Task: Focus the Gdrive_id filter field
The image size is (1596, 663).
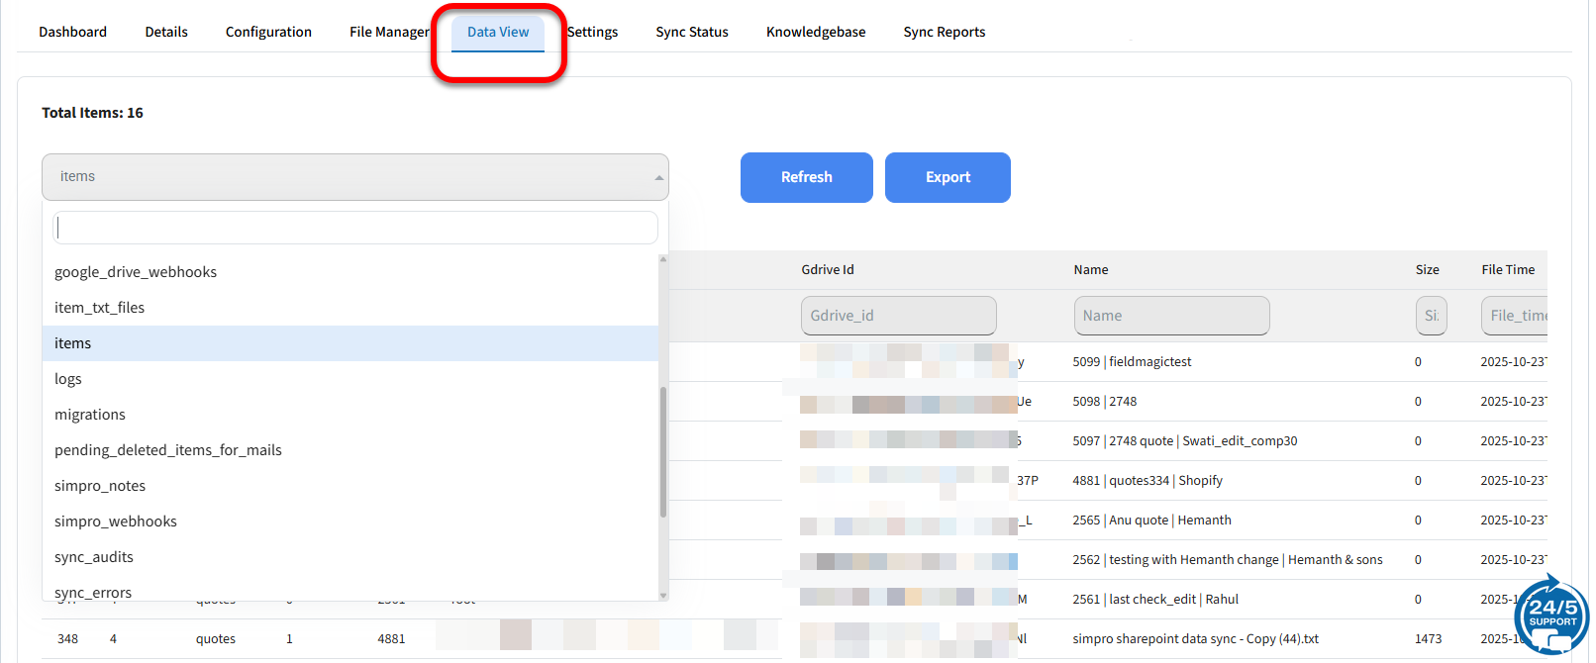Action: [898, 316]
